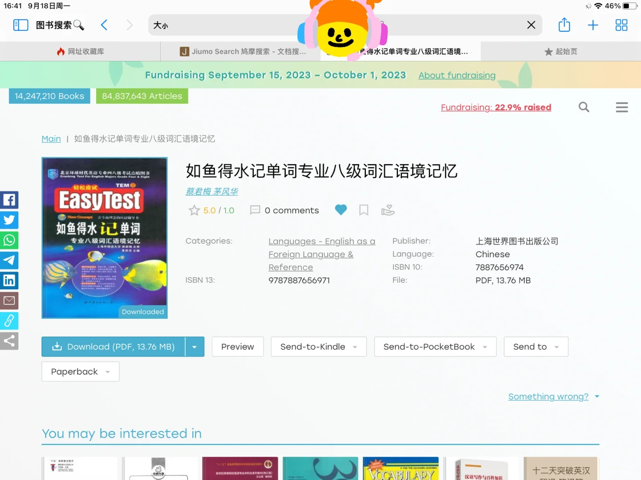Share the book by email icon

[x=9, y=300]
